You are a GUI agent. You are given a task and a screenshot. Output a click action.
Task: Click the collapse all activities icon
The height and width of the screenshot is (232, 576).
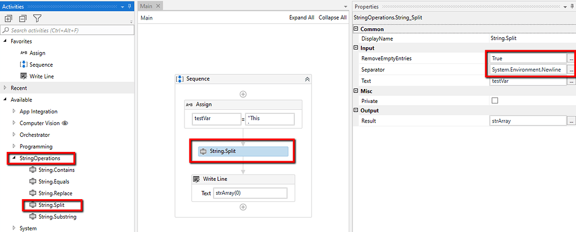(x=23, y=18)
